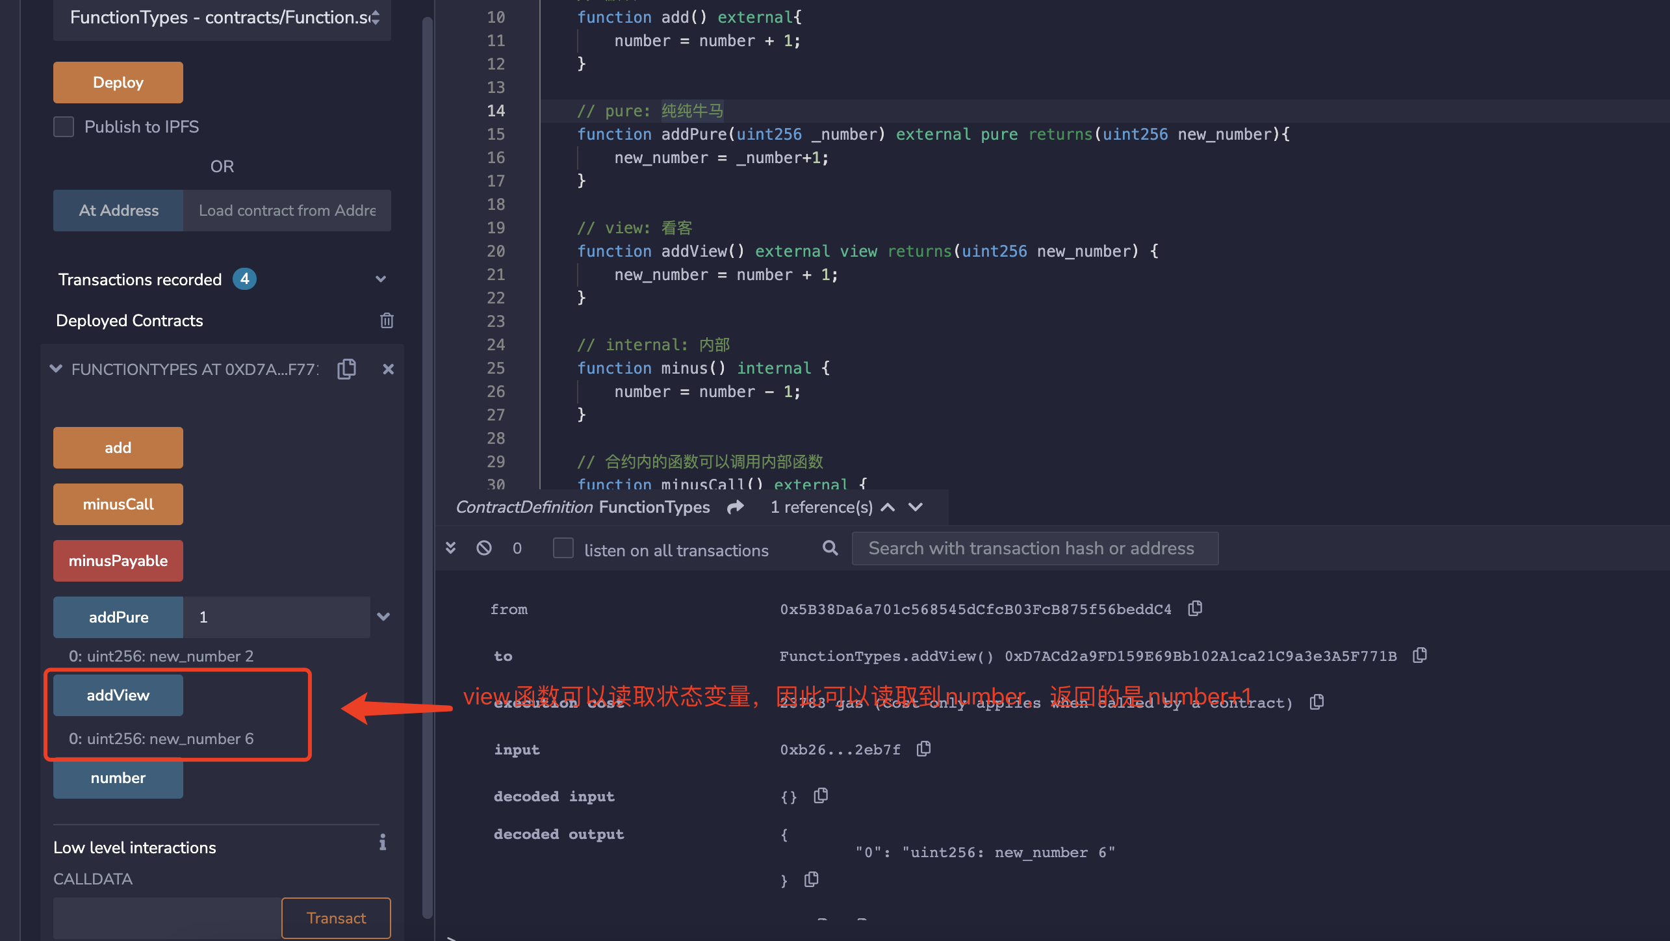1670x941 pixels.
Task: Jump to definition with the arrow icon
Action: click(x=736, y=507)
